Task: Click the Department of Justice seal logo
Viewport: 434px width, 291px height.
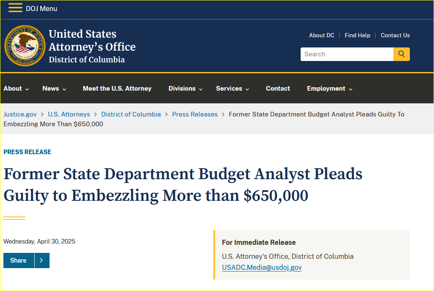Action: [x=25, y=46]
